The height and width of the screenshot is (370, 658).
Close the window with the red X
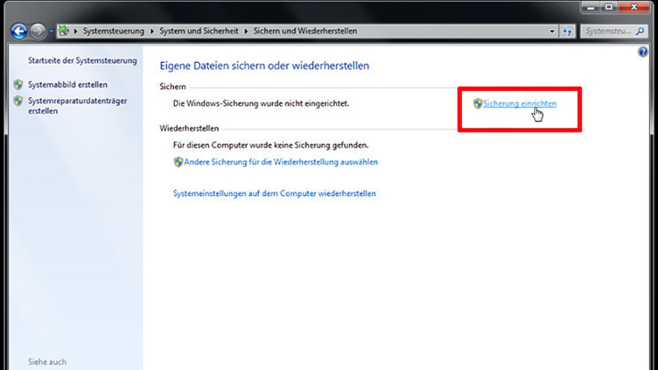tap(634, 7)
